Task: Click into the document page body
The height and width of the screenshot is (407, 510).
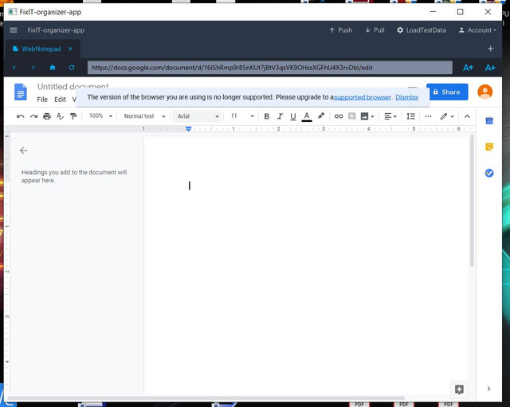Action: [306, 266]
